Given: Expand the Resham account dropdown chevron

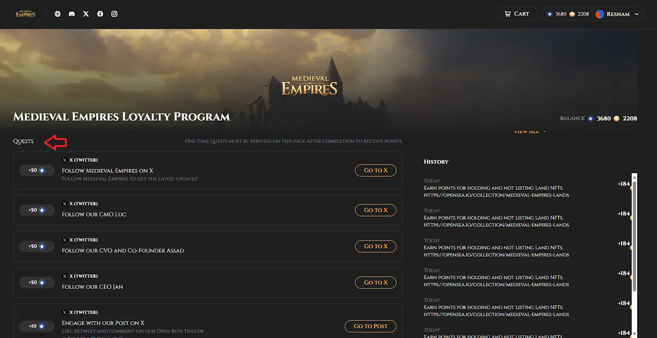Looking at the screenshot, I should (637, 14).
